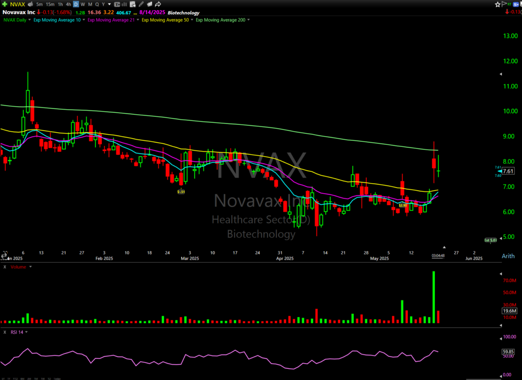The height and width of the screenshot is (380, 522).
Task: Click the up triangle below the date axis
Action: (x=444, y=247)
